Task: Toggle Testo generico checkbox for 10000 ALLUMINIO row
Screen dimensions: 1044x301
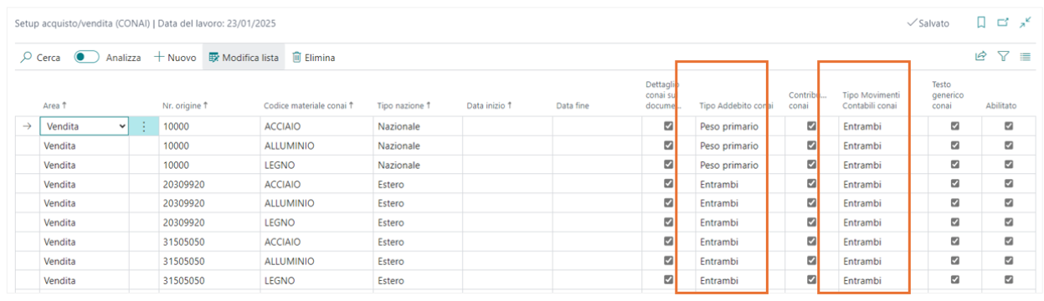Action: pos(954,145)
